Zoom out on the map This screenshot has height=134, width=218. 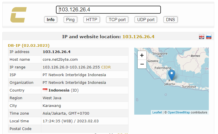[x=142, y=64]
